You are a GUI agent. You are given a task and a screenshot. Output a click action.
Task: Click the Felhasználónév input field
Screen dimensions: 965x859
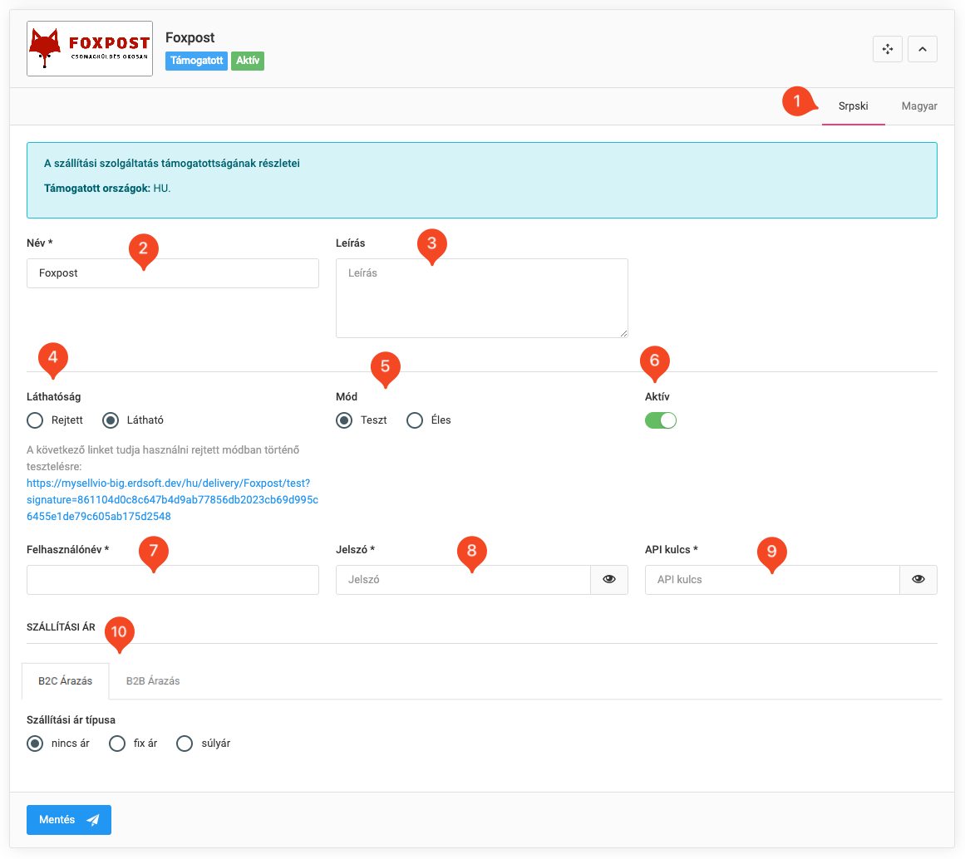(x=173, y=580)
